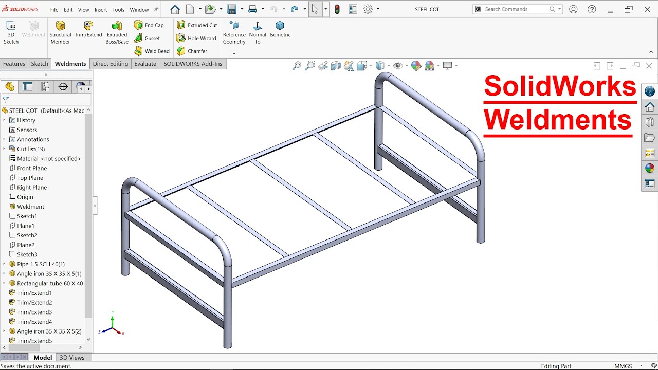658x370 pixels.
Task: Use the Extruded Cut tool
Action: tap(197, 25)
